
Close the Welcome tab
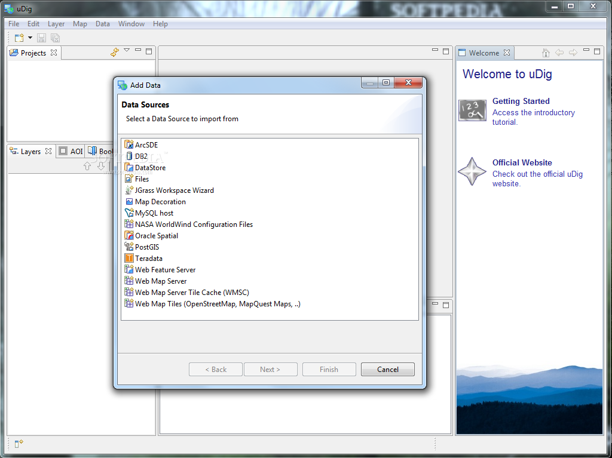click(x=507, y=53)
